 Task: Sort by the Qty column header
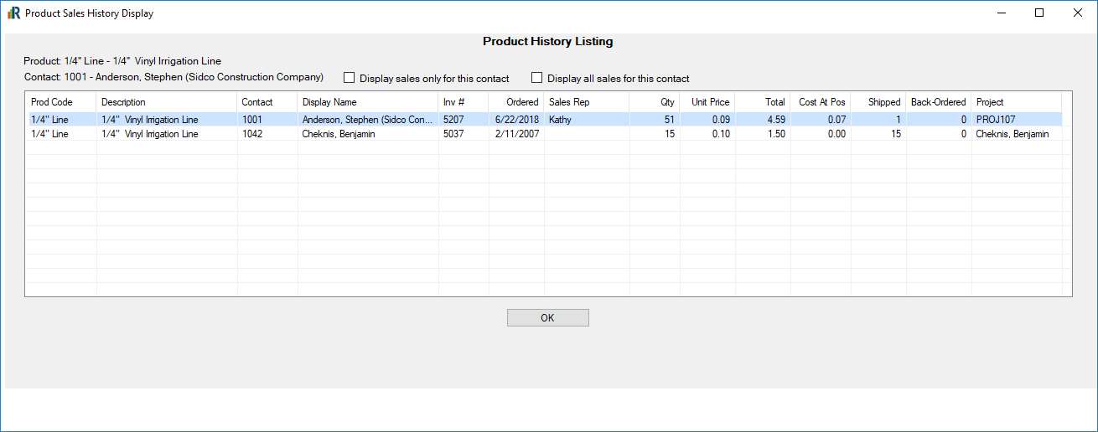click(x=655, y=102)
